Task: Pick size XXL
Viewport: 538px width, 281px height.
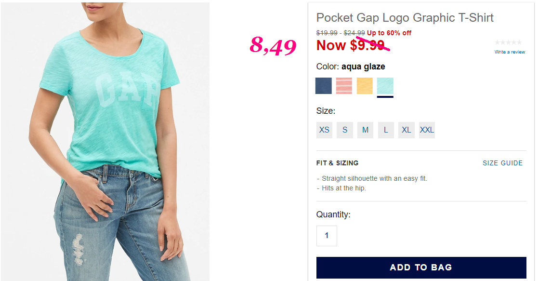Action: tap(427, 130)
